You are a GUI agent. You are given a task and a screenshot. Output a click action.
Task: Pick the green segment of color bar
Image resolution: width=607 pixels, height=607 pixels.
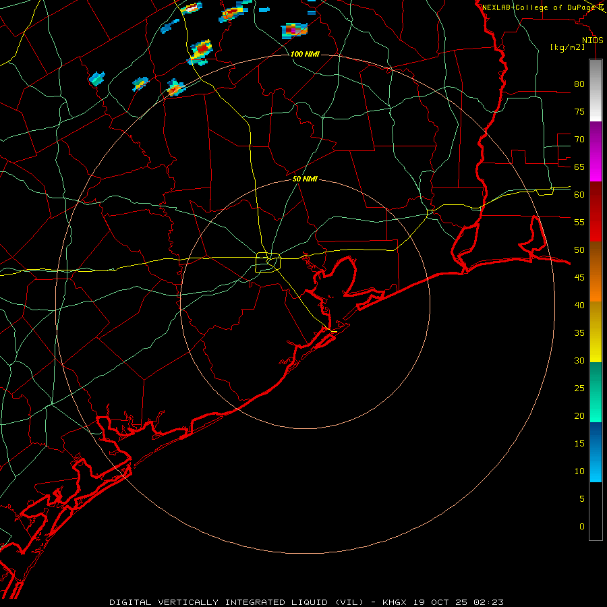pyautogui.click(x=596, y=392)
